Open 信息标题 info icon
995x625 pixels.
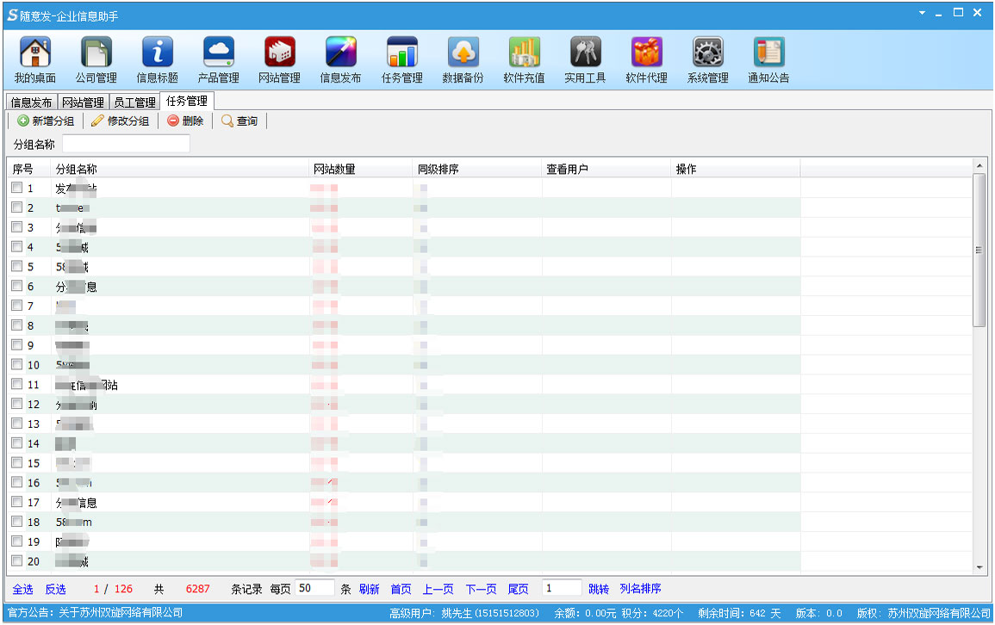pyautogui.click(x=158, y=53)
